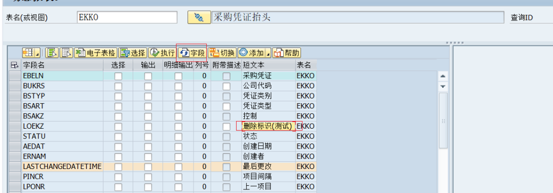Click the 表名 input field containing EKKO
Viewport: 553px width, 193px height.
pos(127,17)
